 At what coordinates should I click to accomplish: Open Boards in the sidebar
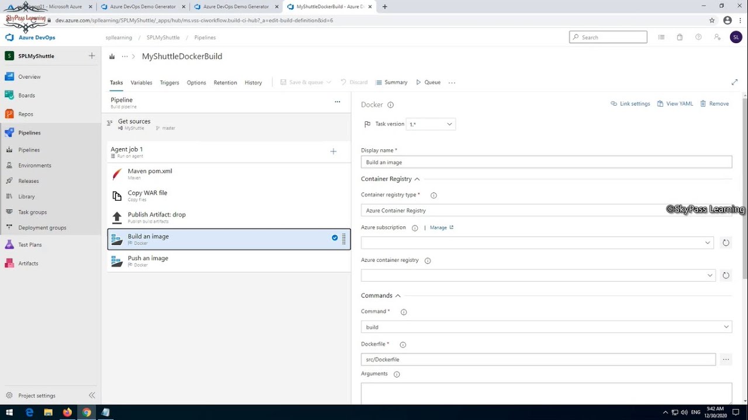pyautogui.click(x=26, y=95)
